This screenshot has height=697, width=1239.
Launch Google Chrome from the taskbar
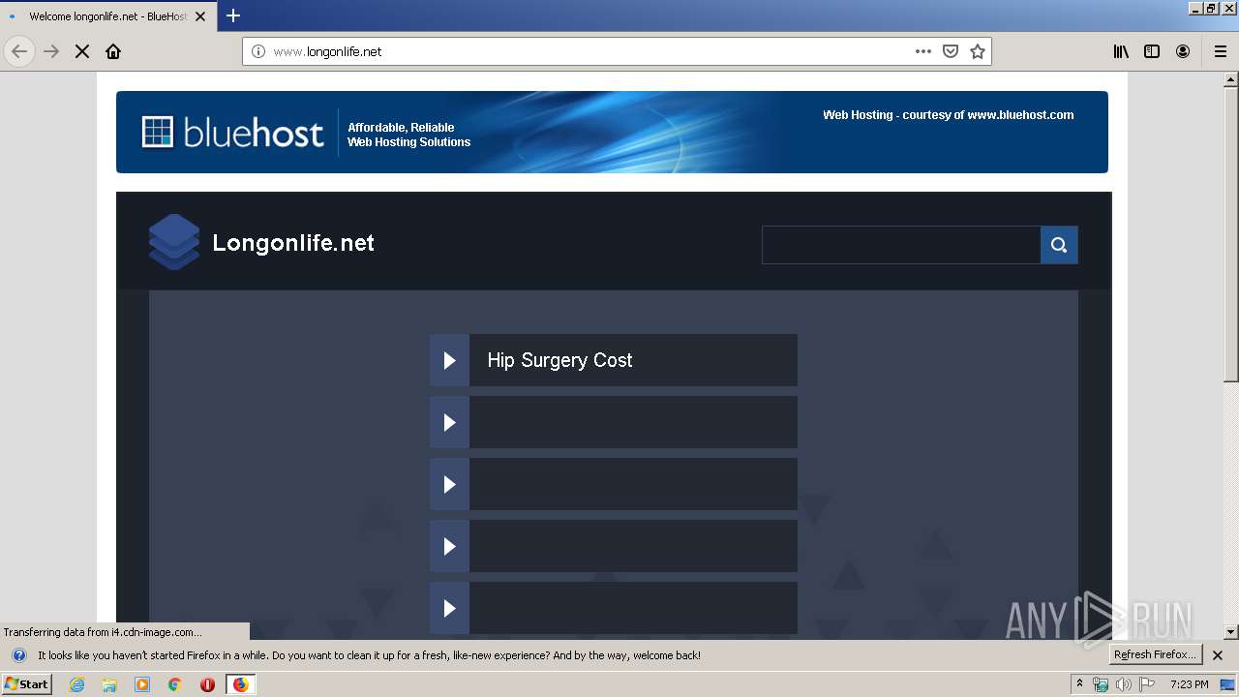pyautogui.click(x=175, y=684)
